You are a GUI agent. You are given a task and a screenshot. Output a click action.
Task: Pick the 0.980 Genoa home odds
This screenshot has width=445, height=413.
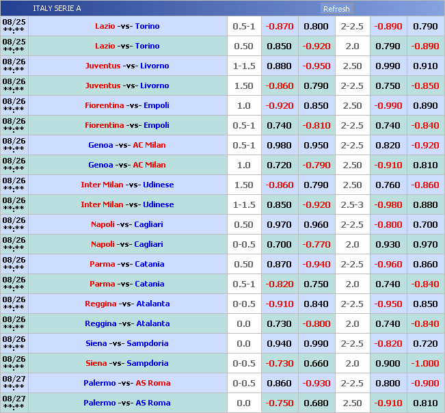(280, 145)
